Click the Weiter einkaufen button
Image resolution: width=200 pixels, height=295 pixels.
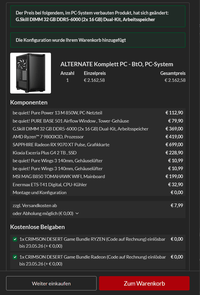coord(51,283)
